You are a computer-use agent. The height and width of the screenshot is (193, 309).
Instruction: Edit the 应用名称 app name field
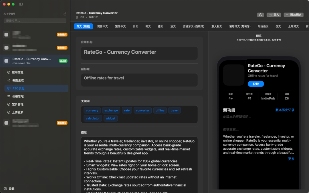(139, 53)
